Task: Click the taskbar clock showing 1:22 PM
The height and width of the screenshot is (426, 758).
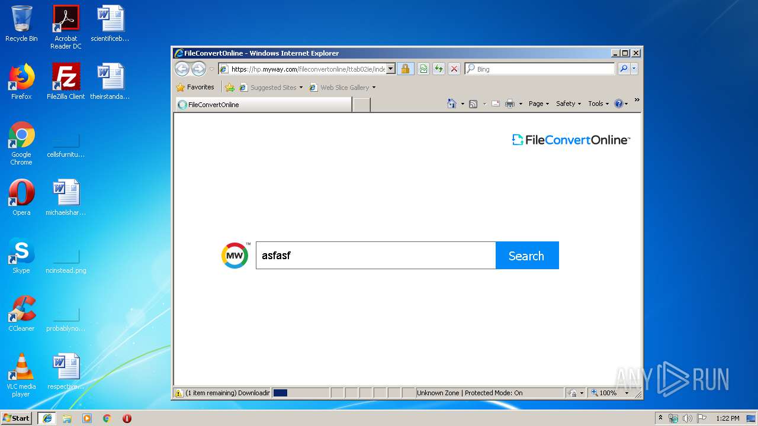Action: coord(727,418)
